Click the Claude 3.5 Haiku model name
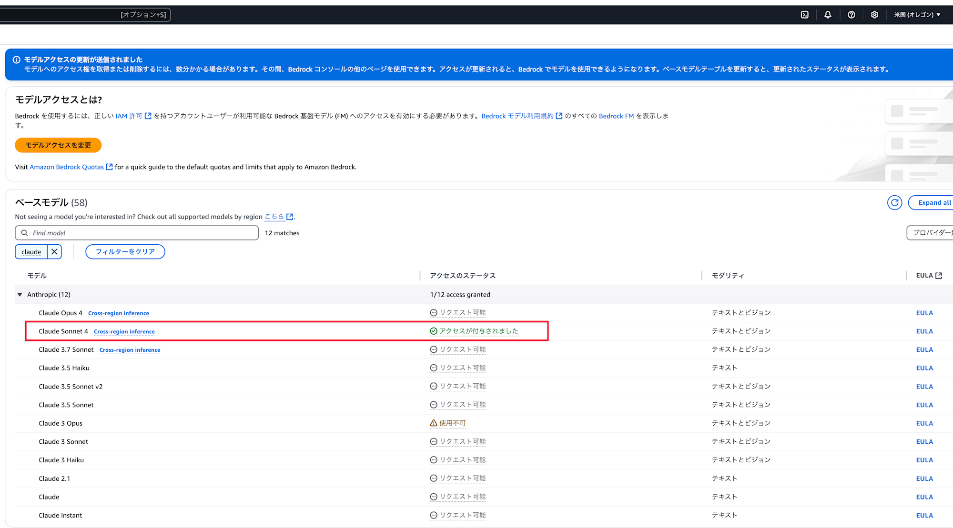953x528 pixels. (x=64, y=368)
